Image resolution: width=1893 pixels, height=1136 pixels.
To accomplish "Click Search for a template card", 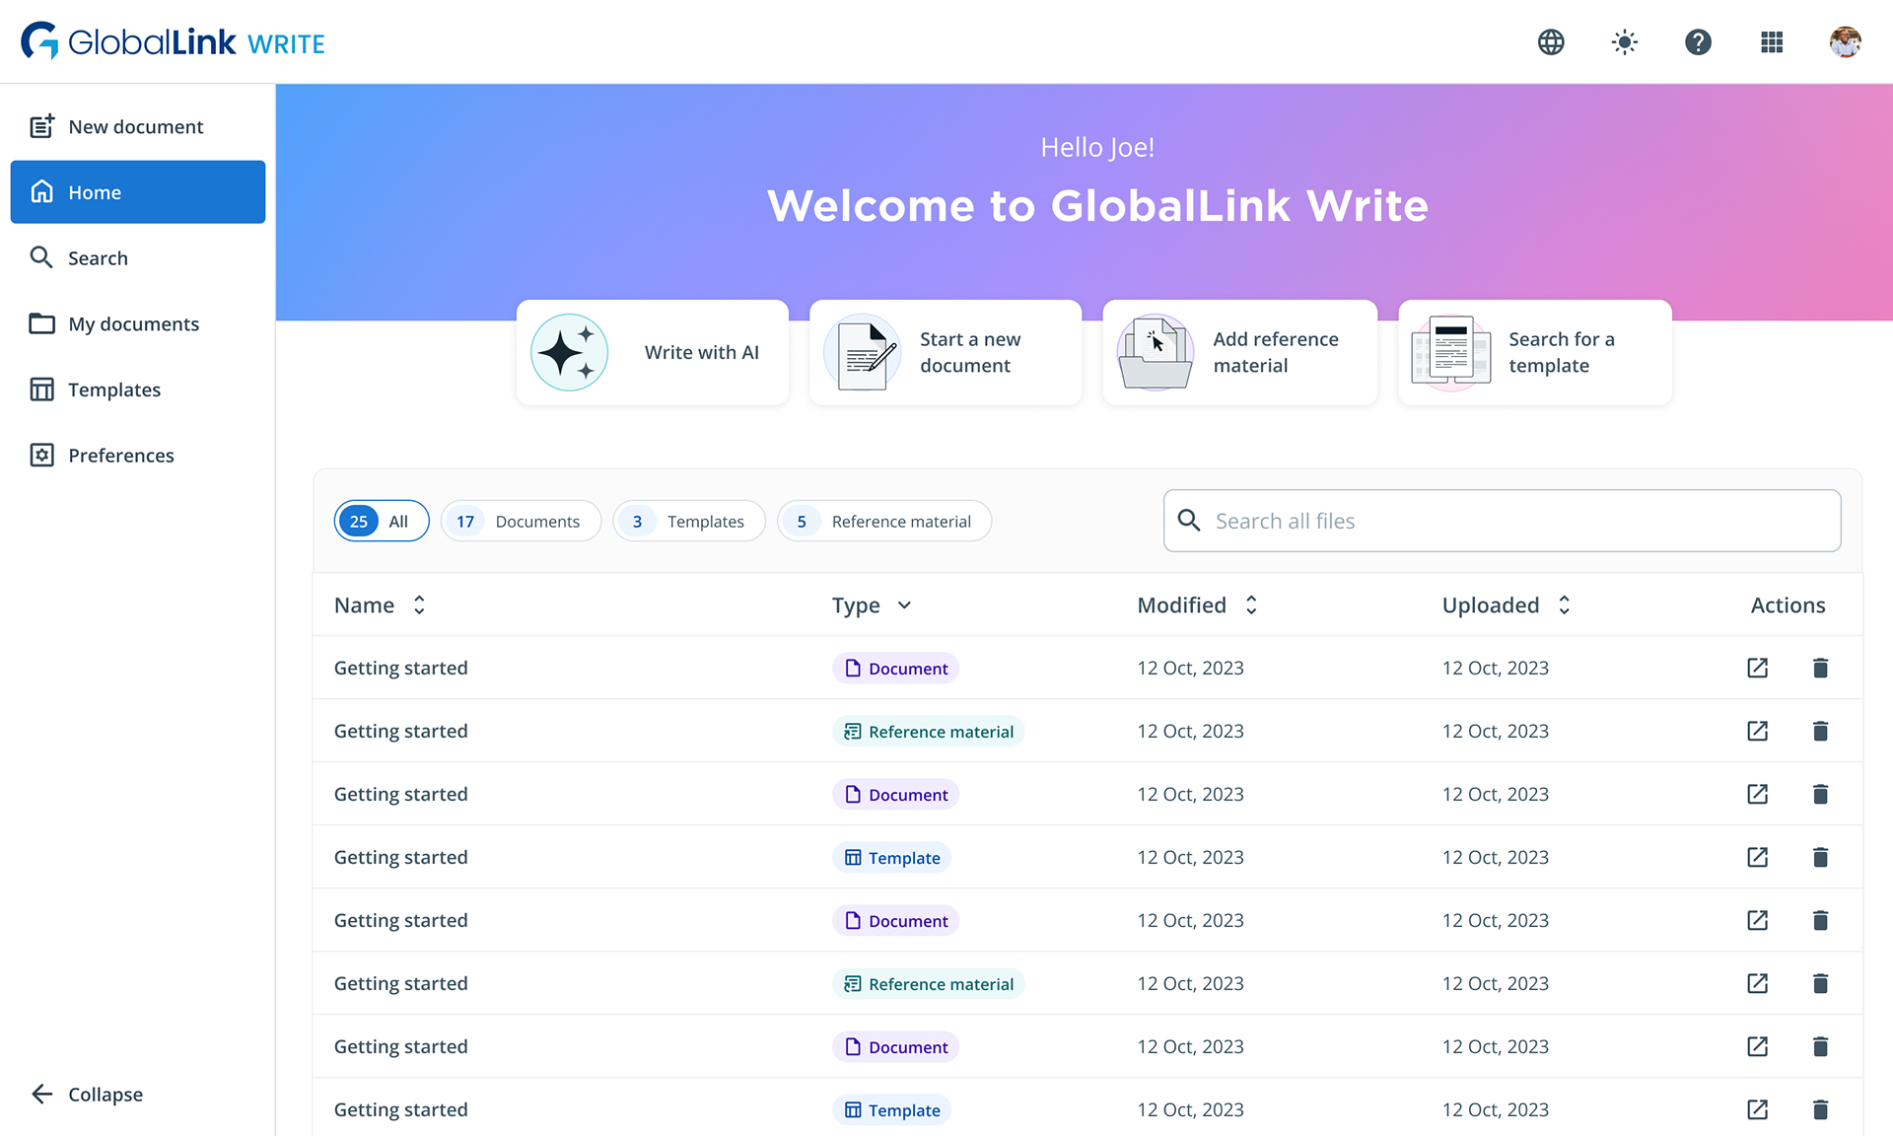I will tap(1534, 352).
